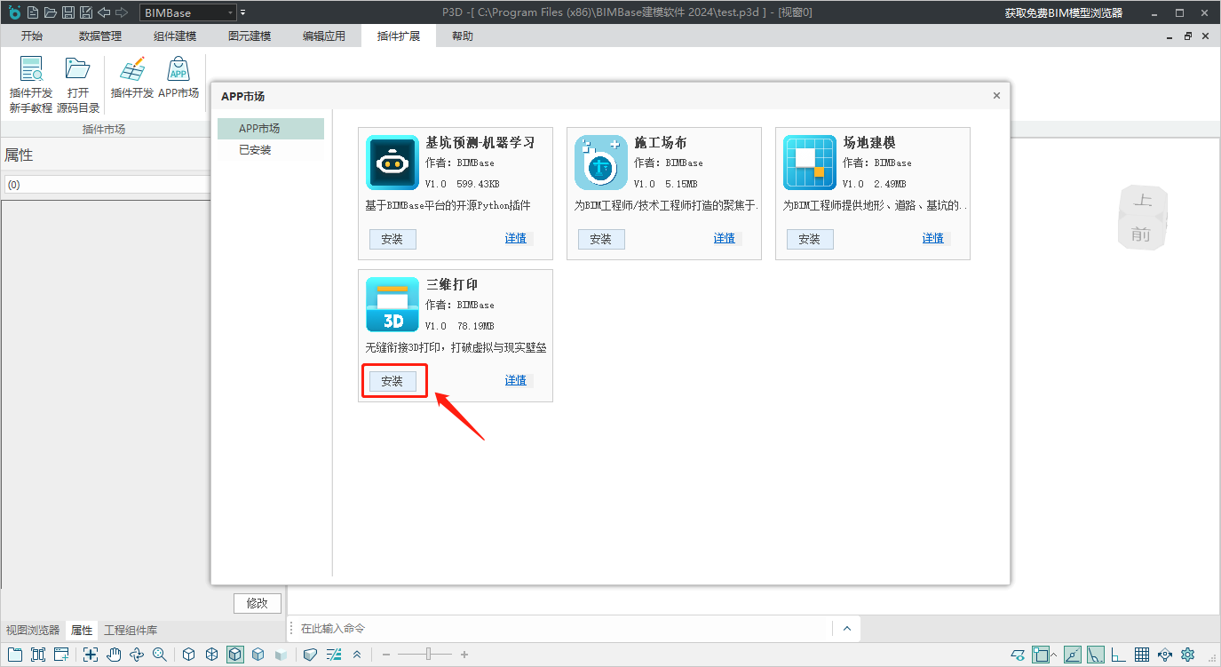The width and height of the screenshot is (1221, 667).
Task: Toggle the highlighted square snap icon in status bar
Action: click(x=1041, y=655)
